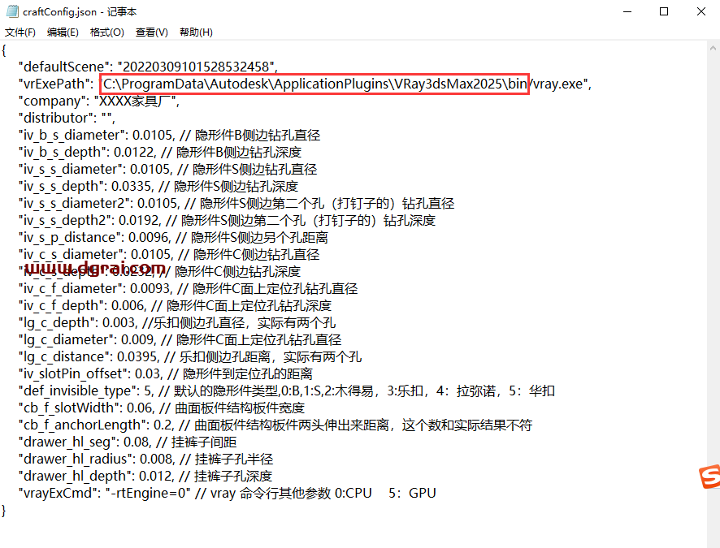Click the XXXX家具厂 company value
Screen dimensions: 720x548
[x=135, y=101]
